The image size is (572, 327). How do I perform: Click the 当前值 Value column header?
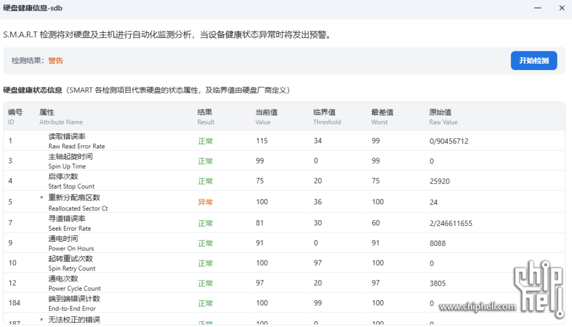pyautogui.click(x=266, y=117)
